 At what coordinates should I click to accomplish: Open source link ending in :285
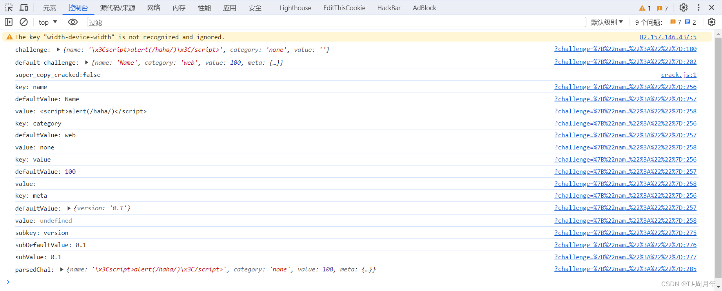[626, 269]
